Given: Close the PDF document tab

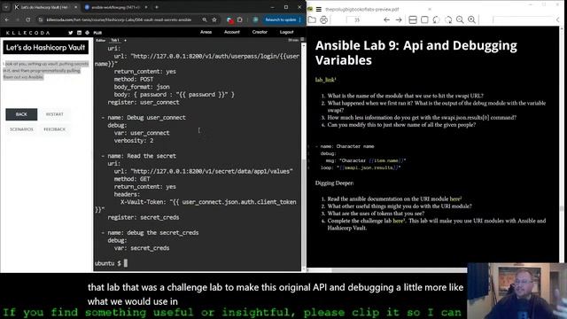Looking at the screenshot, I should point(430,9).
